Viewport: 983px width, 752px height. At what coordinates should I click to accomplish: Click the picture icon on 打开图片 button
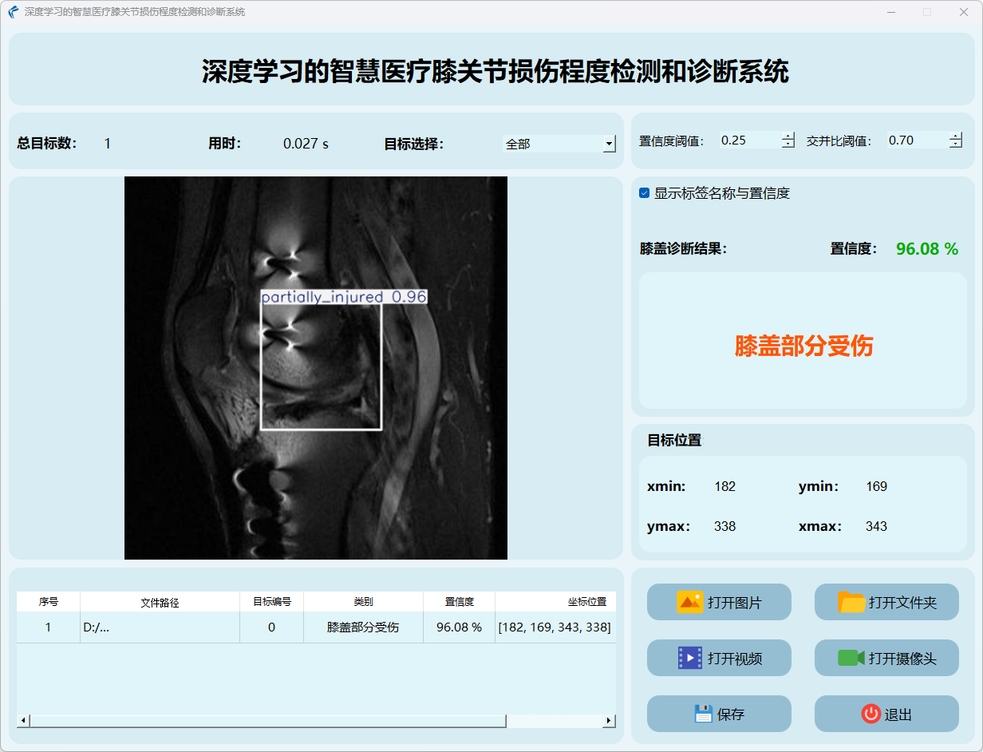pos(689,602)
